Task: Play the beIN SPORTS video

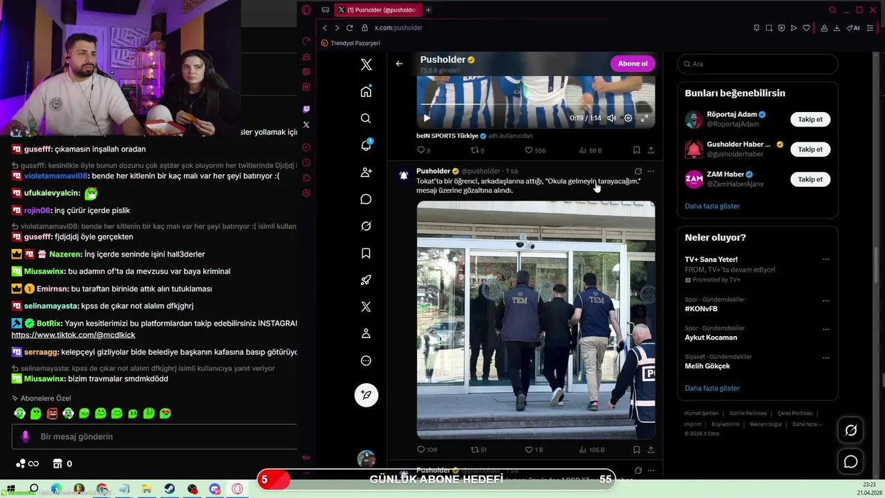Action: tap(427, 118)
